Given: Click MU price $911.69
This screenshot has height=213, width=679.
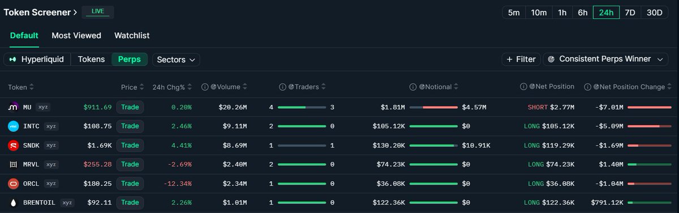Looking at the screenshot, I should pyautogui.click(x=97, y=107).
